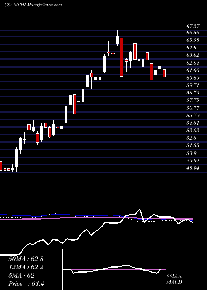Click the 54.81 price axis label
This screenshot has width=207, height=290.
tap(193, 123)
